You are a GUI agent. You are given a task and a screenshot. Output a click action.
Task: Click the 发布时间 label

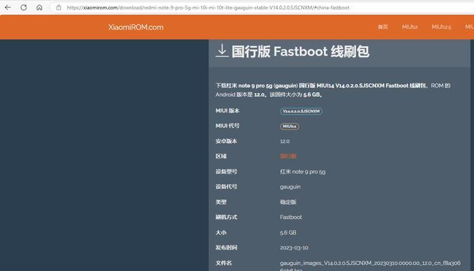pos(226,247)
